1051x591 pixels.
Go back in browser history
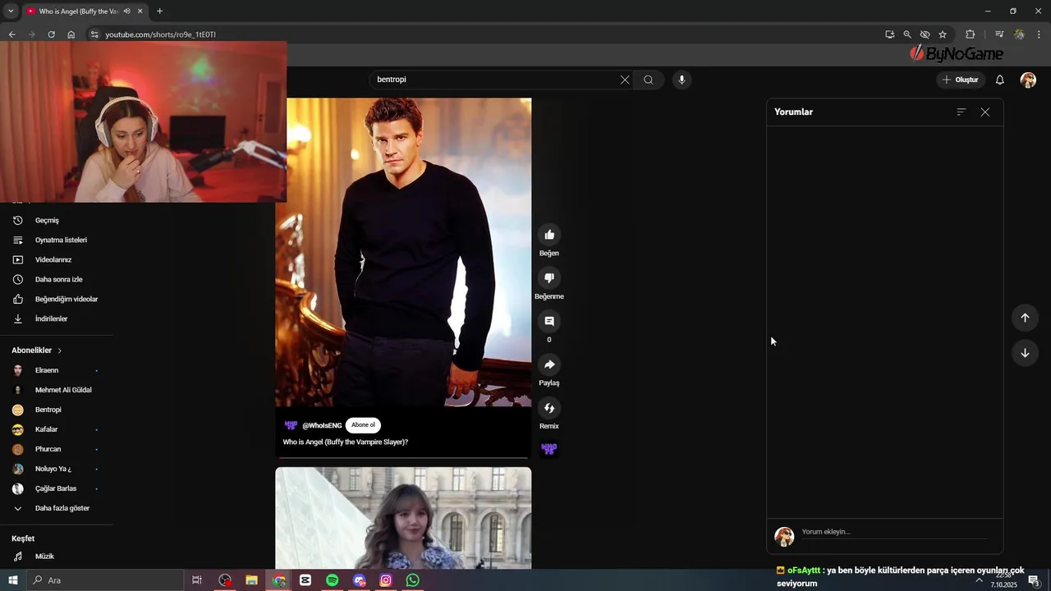[x=11, y=34]
